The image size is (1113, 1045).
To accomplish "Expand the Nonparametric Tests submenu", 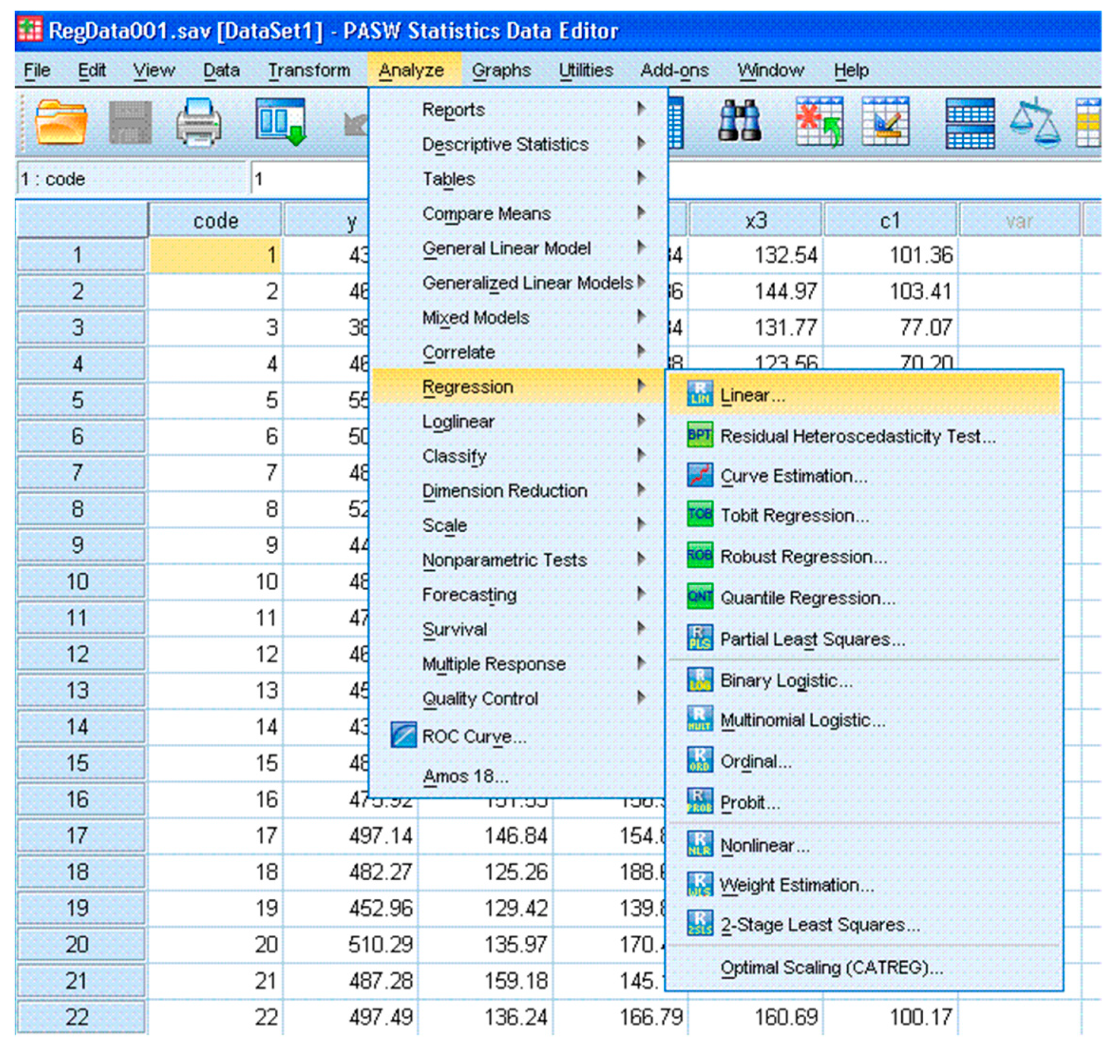I will pos(504,560).
